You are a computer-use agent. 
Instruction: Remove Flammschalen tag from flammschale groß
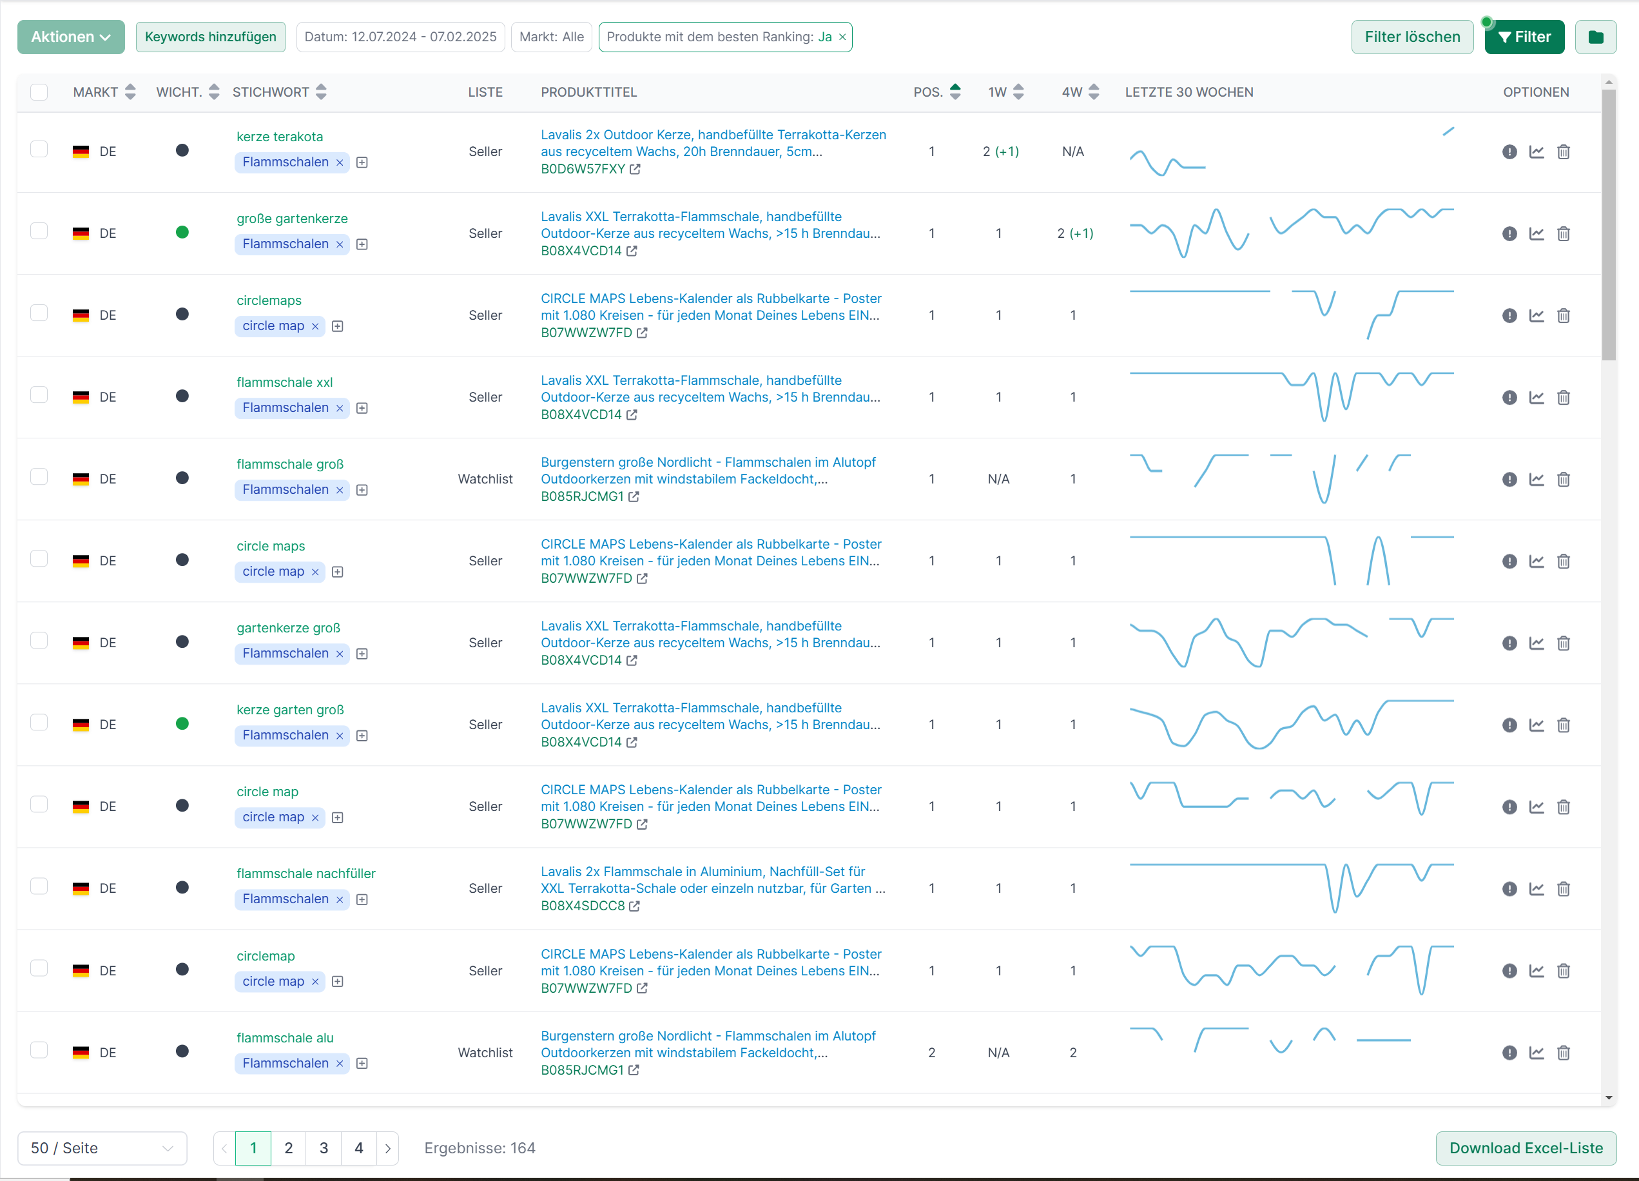pos(340,490)
